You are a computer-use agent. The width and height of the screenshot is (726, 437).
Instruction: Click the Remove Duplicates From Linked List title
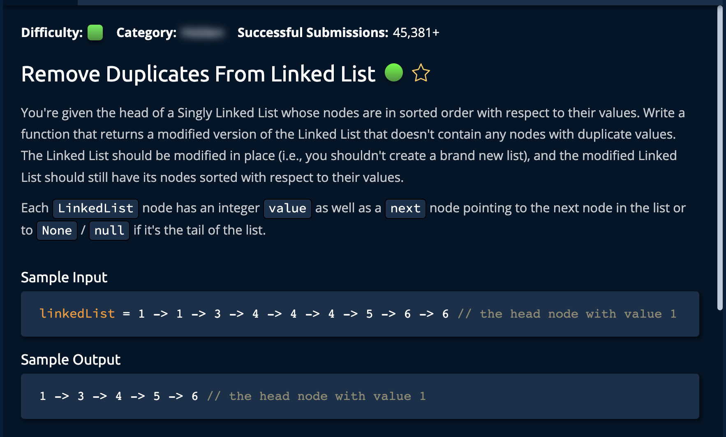click(198, 74)
